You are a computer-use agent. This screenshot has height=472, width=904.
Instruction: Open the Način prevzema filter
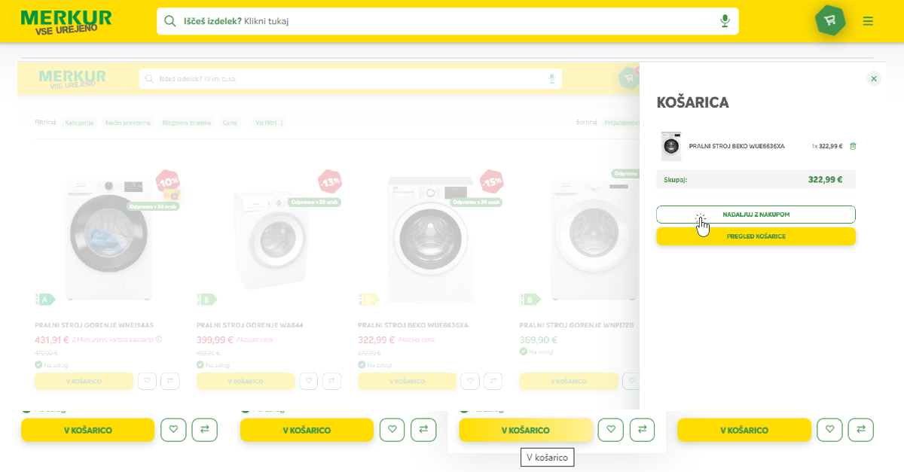pyautogui.click(x=128, y=123)
